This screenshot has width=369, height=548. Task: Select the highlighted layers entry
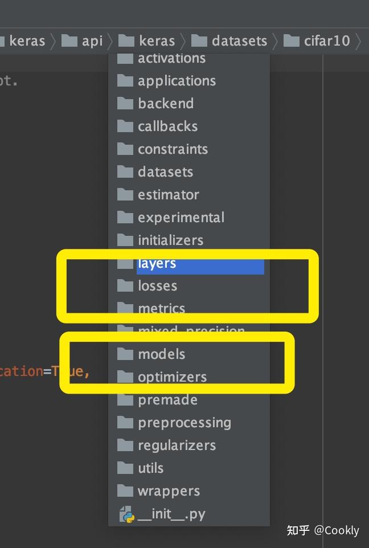[189, 263]
